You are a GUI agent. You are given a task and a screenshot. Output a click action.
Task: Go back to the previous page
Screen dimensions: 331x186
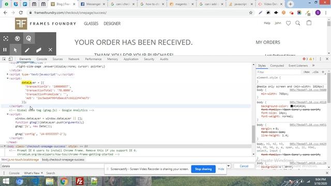[x=5, y=12]
